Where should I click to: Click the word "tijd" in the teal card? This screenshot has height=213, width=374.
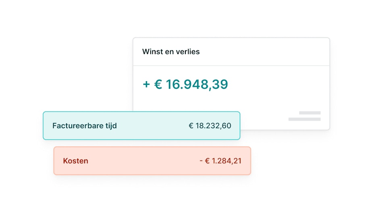pos(110,126)
